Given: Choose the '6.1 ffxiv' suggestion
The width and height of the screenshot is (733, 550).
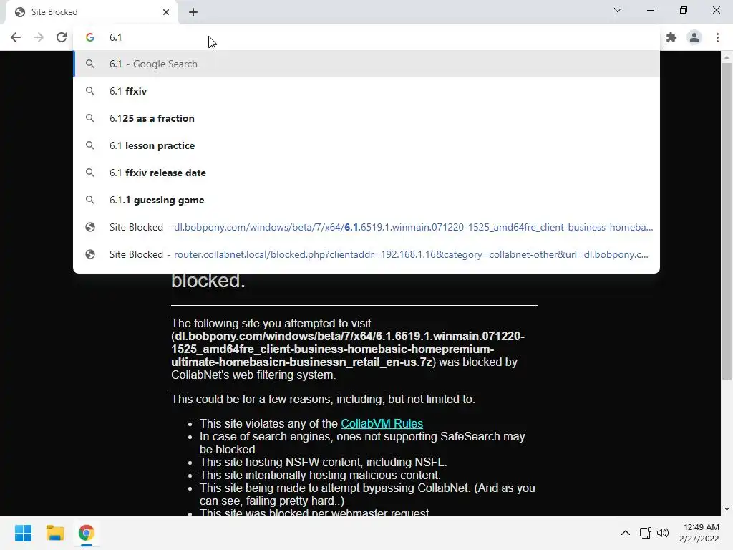Looking at the screenshot, I should click(366, 91).
